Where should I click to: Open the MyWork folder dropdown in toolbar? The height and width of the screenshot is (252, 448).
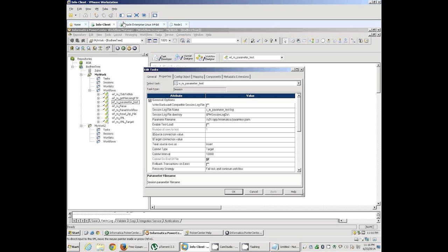tap(142, 41)
